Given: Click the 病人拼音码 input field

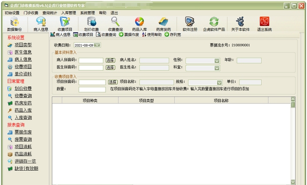Looking at the screenshot, I should [x=91, y=60].
